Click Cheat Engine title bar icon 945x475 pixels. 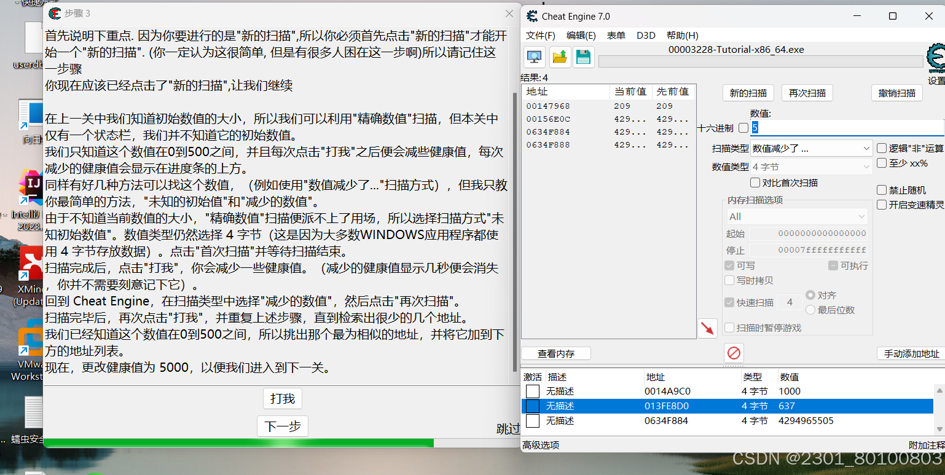coord(531,17)
